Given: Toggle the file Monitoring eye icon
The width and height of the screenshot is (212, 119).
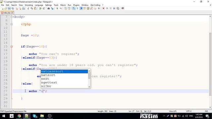Looking at the screenshot, I should tap(99, 8).
